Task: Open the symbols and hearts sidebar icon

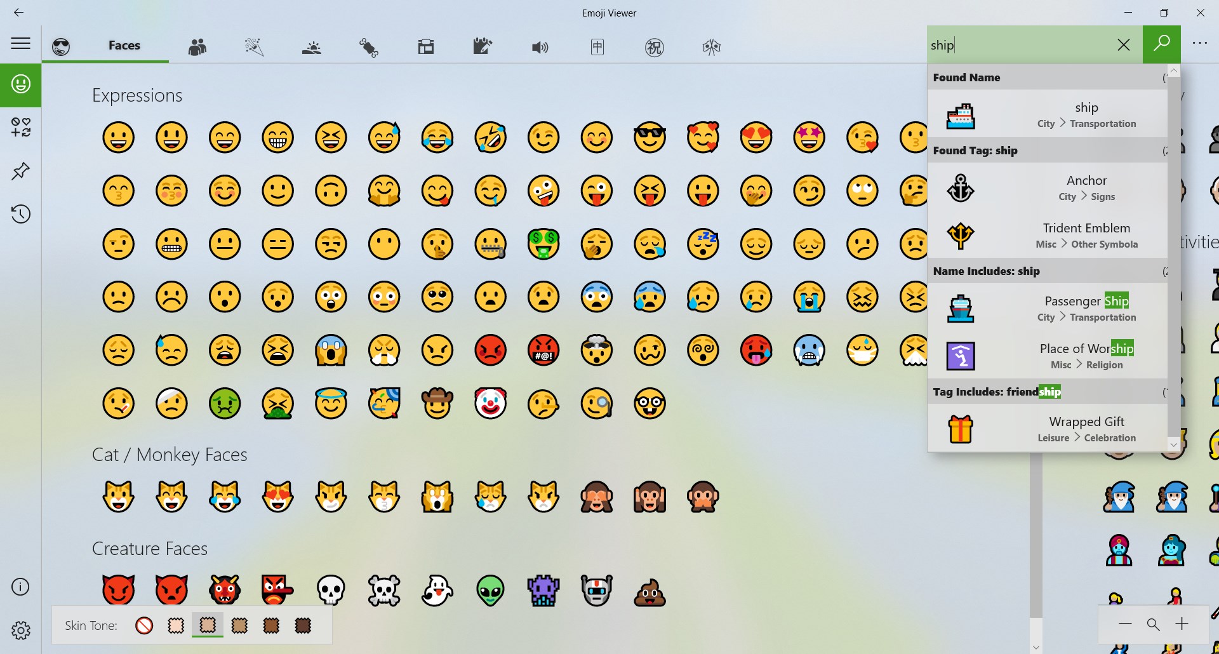Action: [20, 127]
